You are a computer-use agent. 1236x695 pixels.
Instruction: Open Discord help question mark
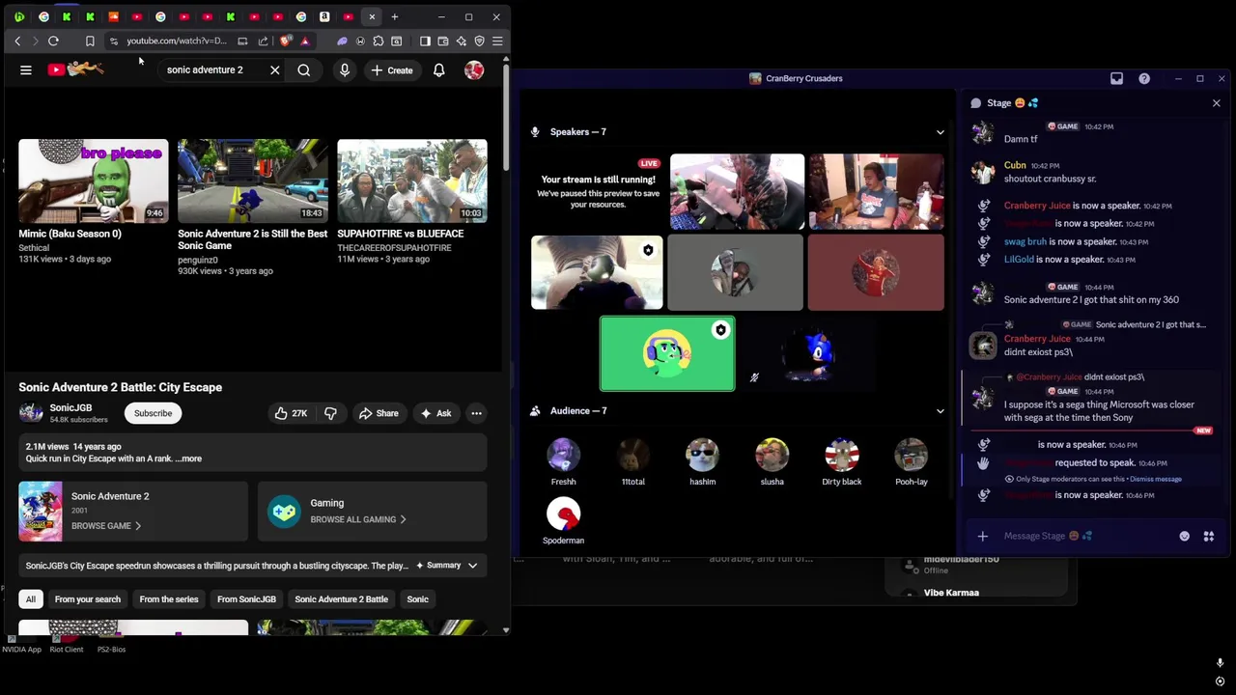(1144, 78)
